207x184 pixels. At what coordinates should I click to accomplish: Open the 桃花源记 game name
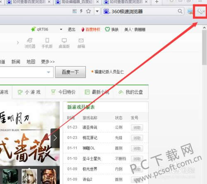90,138
